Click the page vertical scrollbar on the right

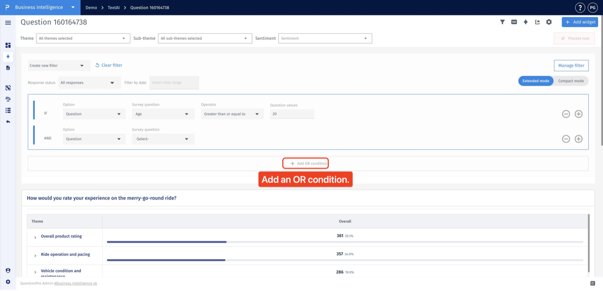point(601,80)
